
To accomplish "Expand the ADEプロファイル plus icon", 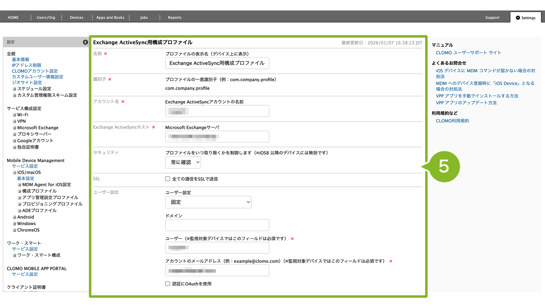I will coord(20,211).
